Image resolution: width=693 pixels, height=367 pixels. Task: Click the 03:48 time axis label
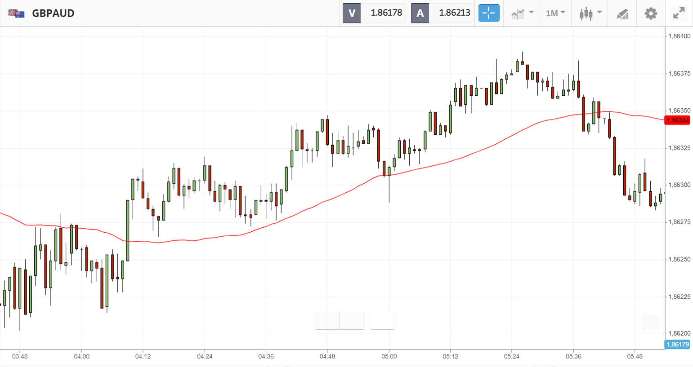20,356
